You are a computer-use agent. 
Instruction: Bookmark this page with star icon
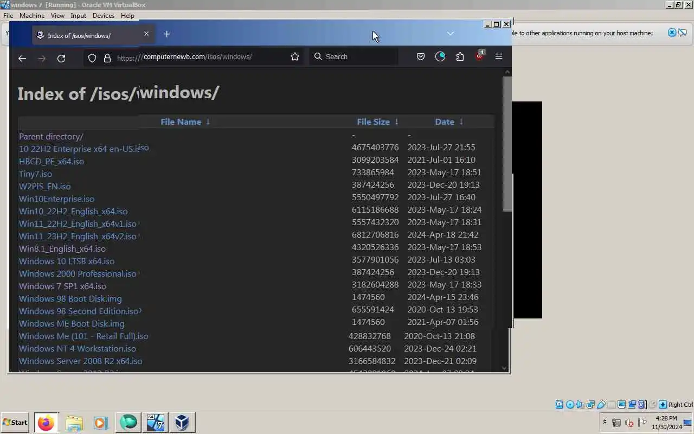pyautogui.click(x=295, y=56)
